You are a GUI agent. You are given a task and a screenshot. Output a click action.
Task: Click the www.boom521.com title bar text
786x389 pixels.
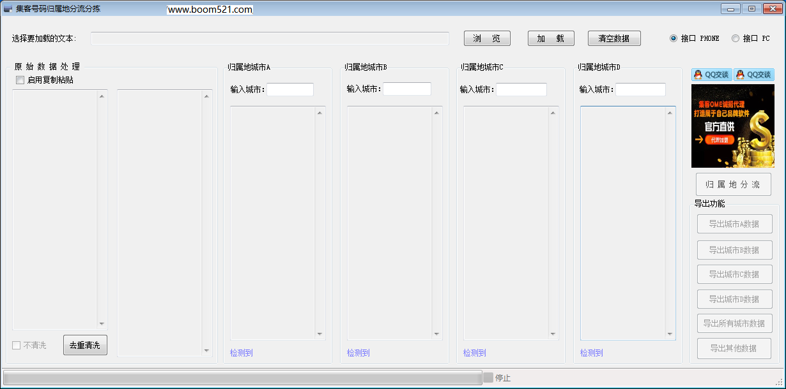(x=210, y=10)
